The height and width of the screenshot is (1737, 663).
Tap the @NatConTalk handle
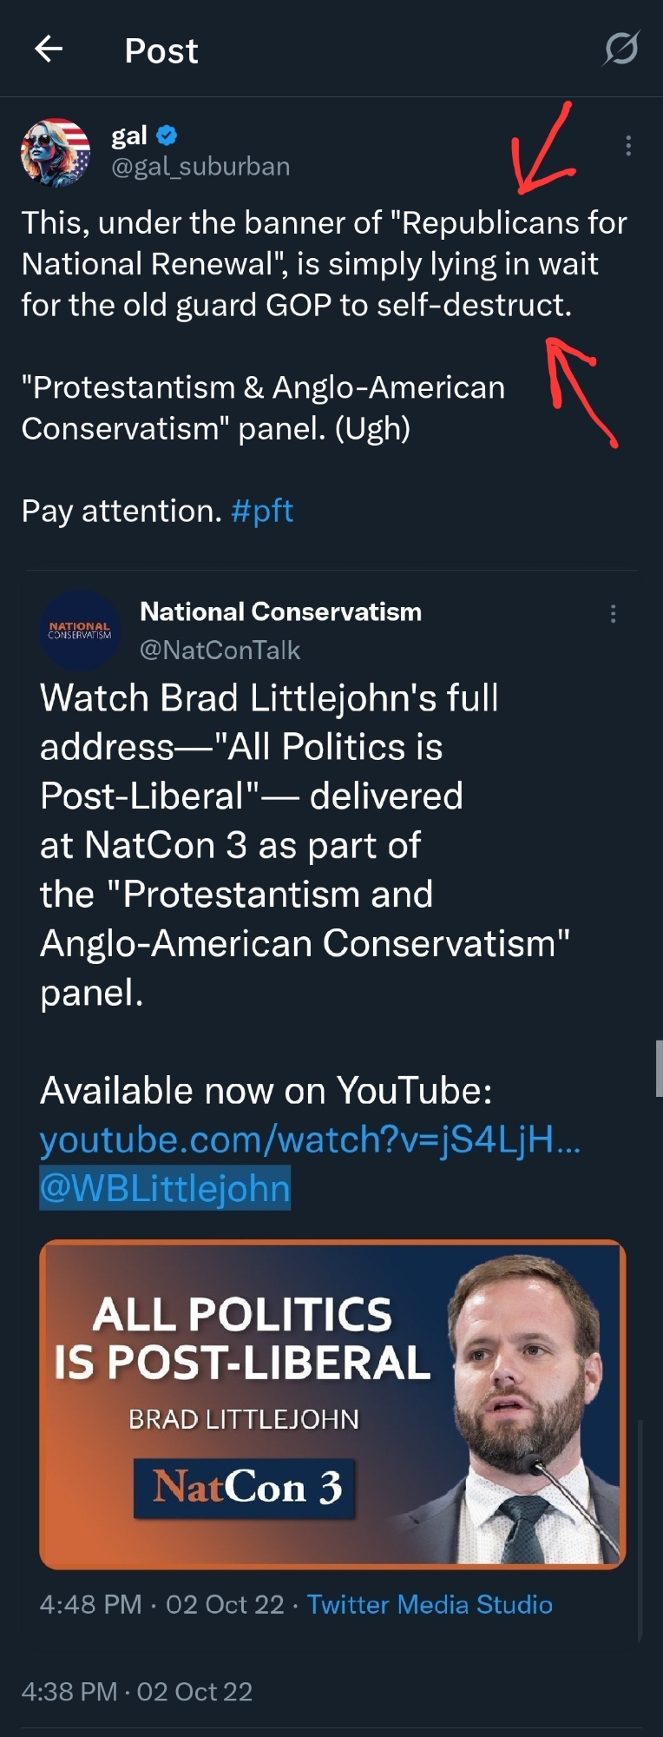220,650
